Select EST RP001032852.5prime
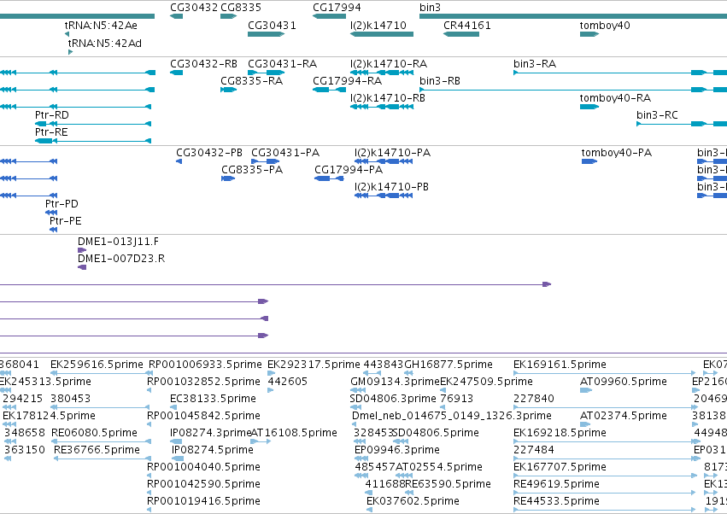The image size is (727, 514). [x=150, y=390]
